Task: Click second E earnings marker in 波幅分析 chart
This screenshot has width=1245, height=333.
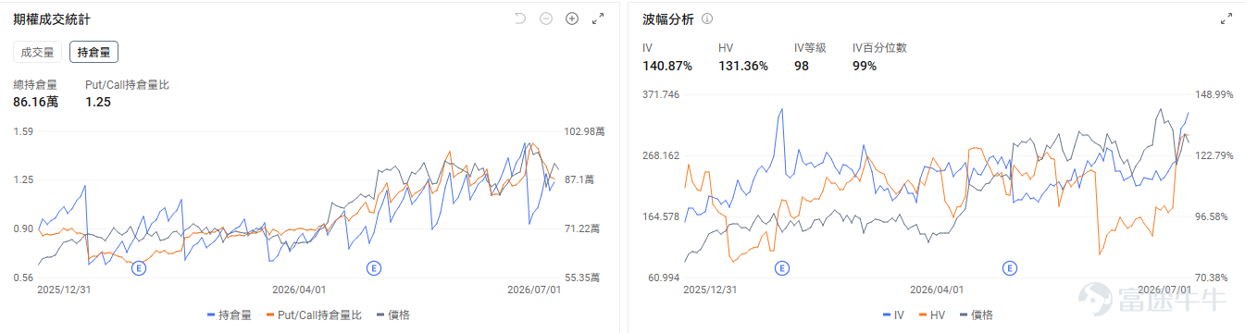Action: (1010, 268)
